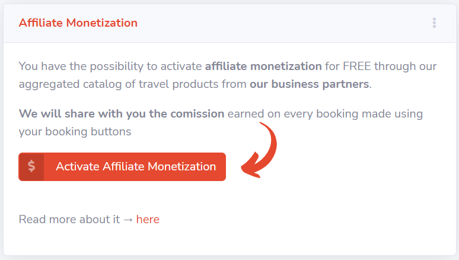Screen dimensions: 459x260
Task: Click the word 'FREE' in the description
Action: click(x=357, y=66)
